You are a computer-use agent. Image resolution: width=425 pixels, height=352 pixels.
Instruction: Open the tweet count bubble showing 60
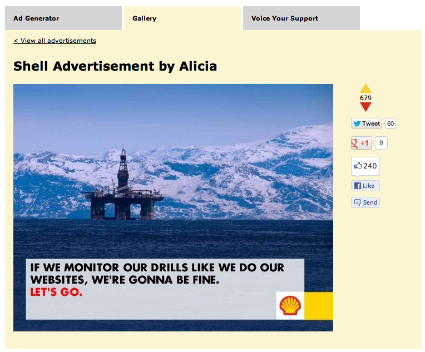(x=391, y=123)
